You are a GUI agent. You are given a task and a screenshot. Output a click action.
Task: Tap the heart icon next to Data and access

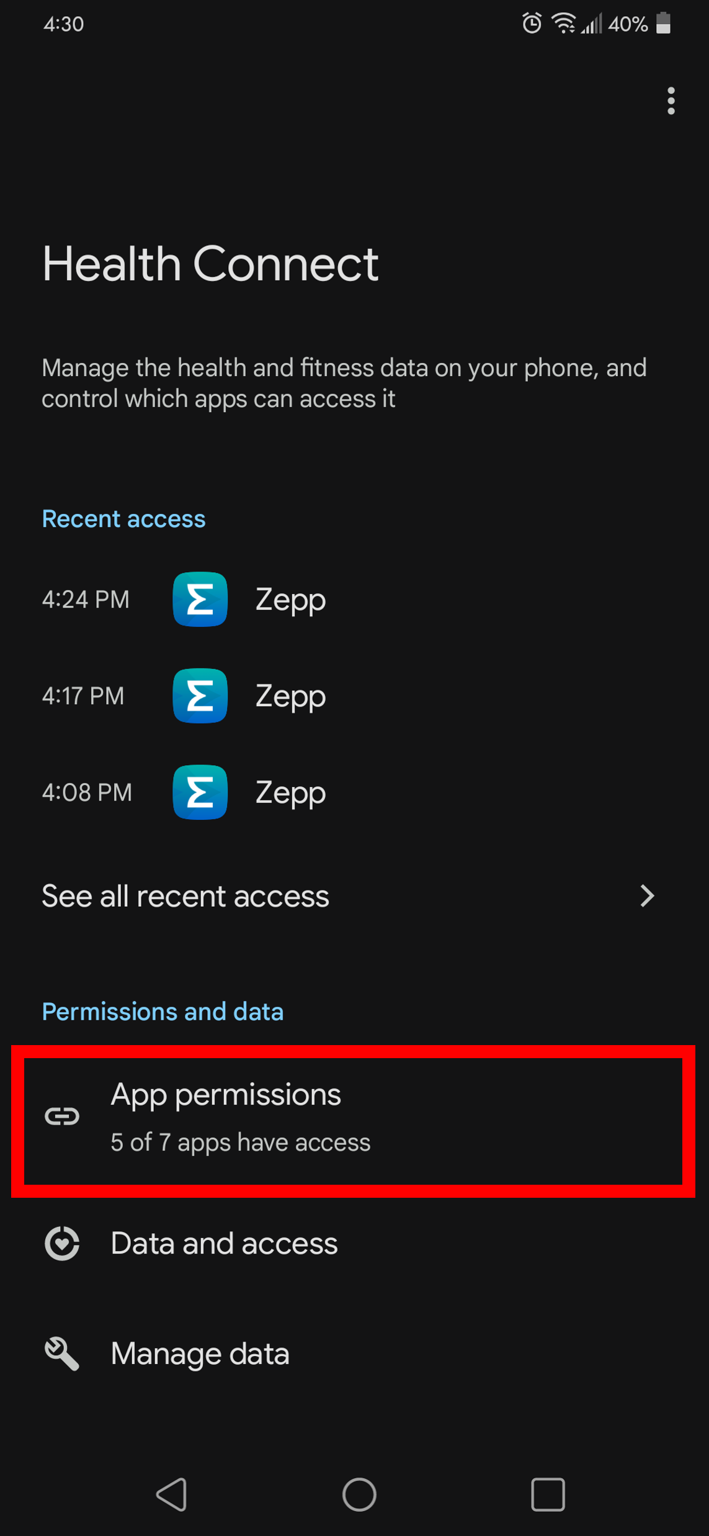click(62, 1244)
